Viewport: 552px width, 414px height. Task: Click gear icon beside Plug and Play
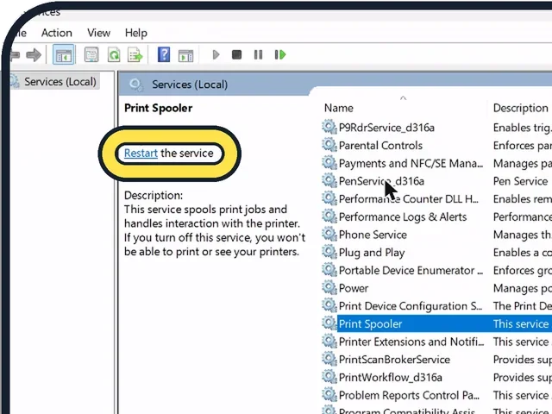329,253
